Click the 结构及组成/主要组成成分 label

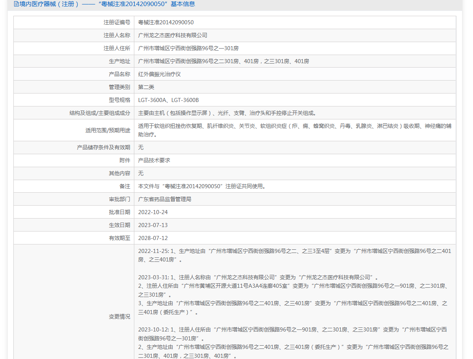coord(100,113)
